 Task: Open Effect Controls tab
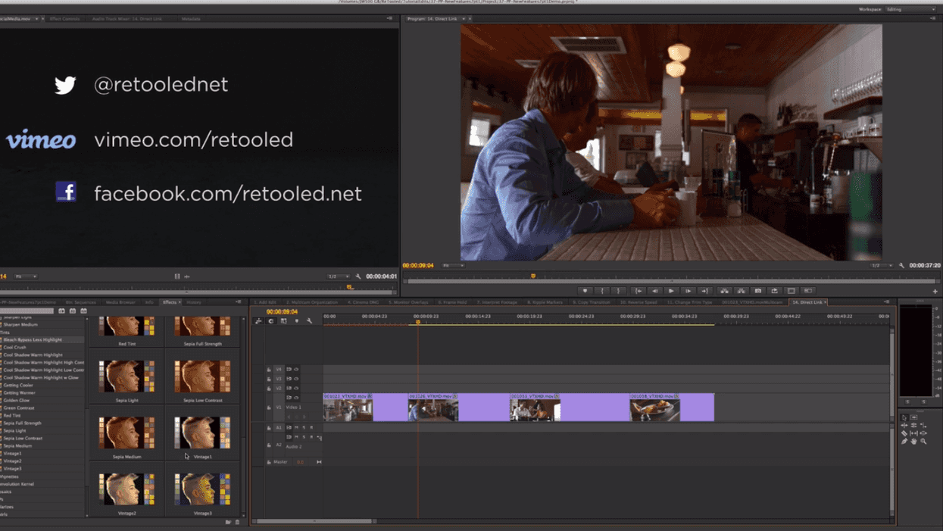pos(65,18)
